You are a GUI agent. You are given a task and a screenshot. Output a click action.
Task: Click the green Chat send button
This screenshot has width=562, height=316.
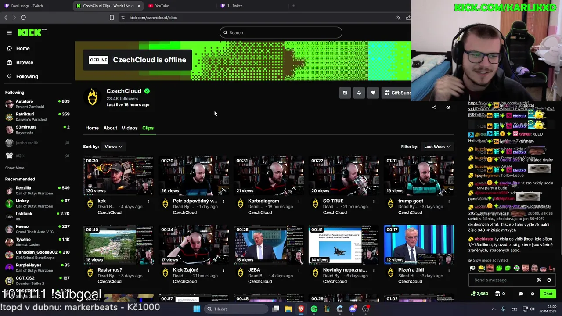tap(548, 294)
